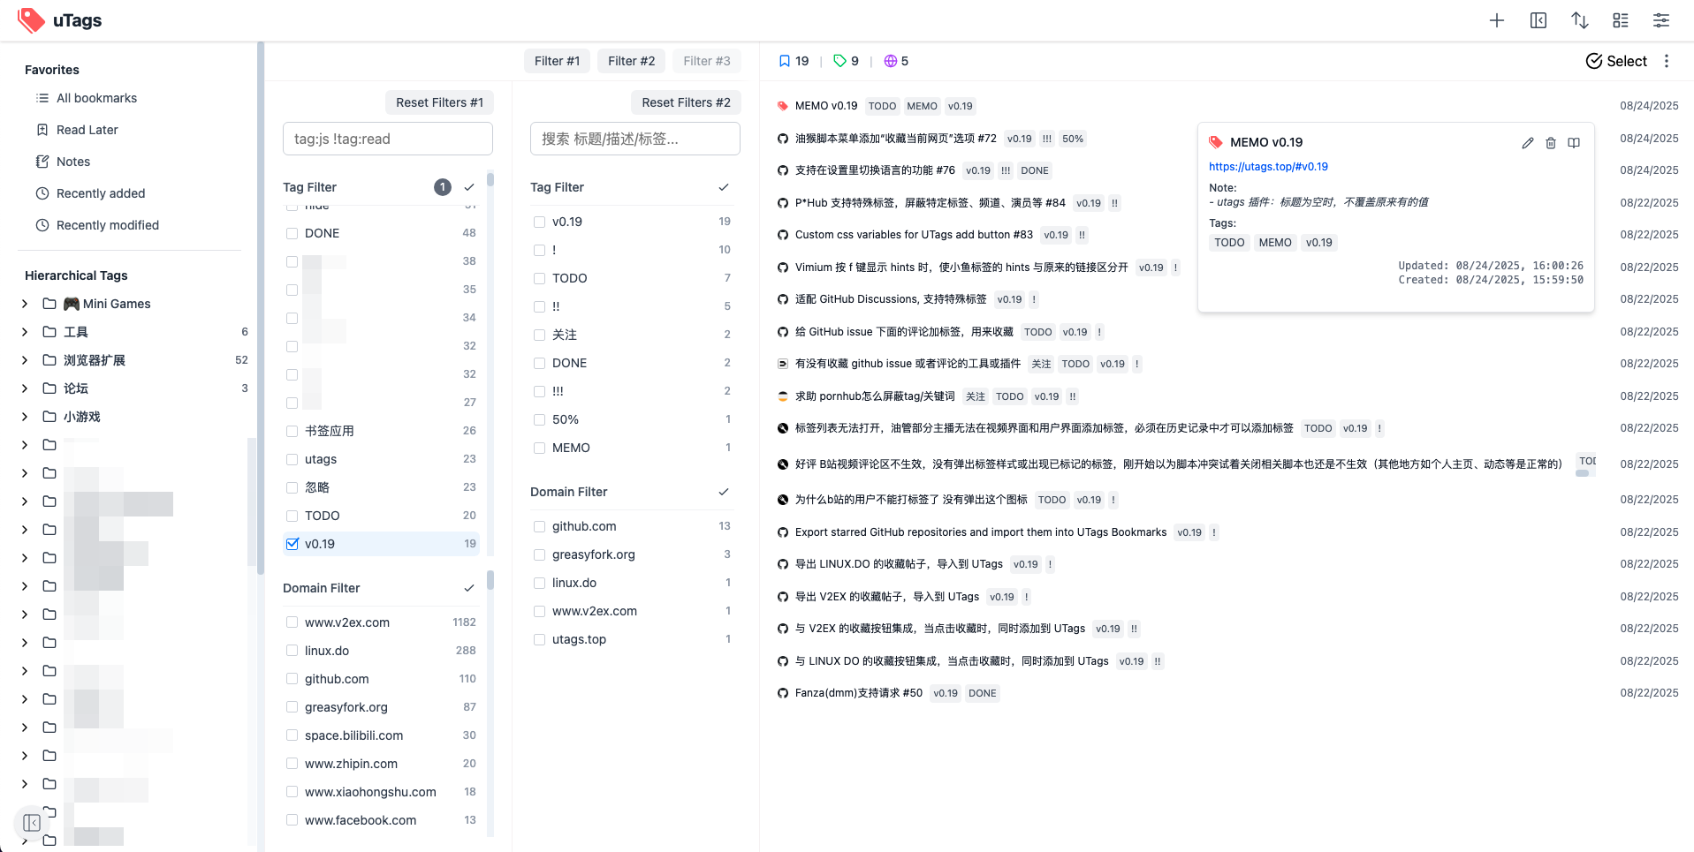Viewport: 1694px width, 852px height.
Task: Click the bookmark count icon showing 19
Action: (x=784, y=61)
